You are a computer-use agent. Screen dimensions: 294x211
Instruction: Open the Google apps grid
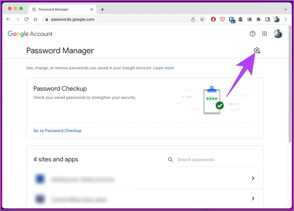pyautogui.click(x=264, y=34)
